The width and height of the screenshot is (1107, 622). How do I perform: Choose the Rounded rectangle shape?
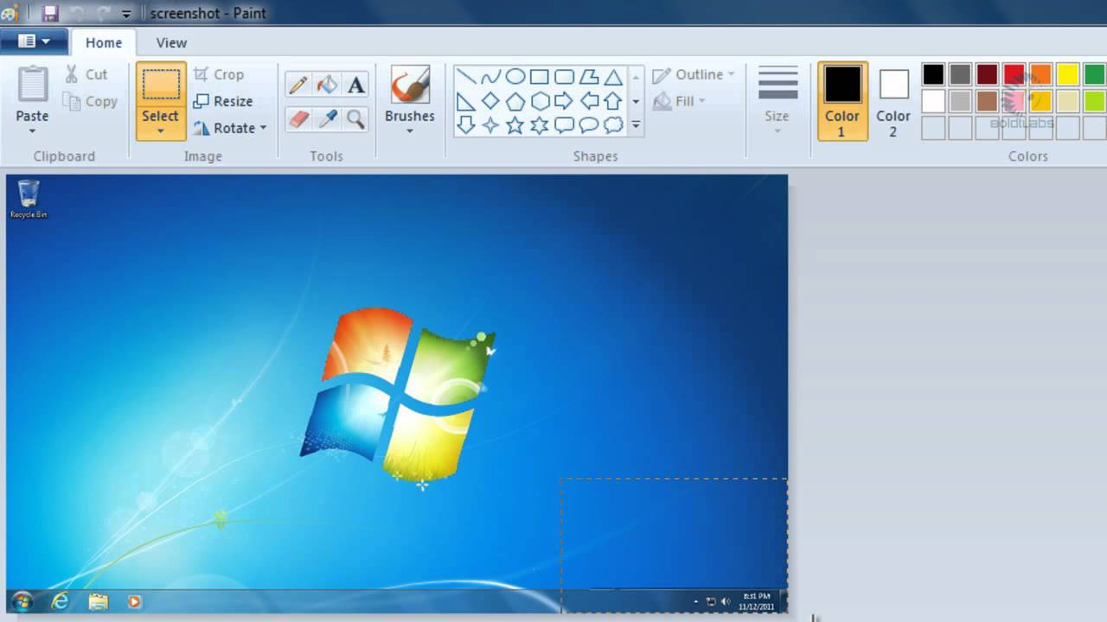pos(564,77)
